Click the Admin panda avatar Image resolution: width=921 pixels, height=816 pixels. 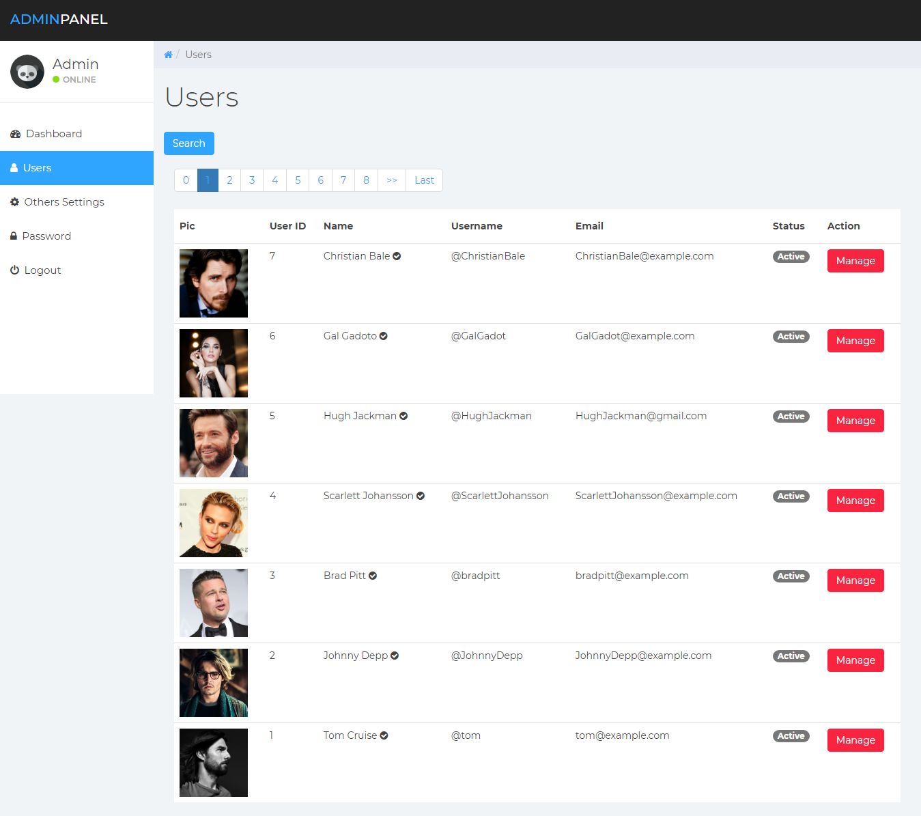click(27, 72)
